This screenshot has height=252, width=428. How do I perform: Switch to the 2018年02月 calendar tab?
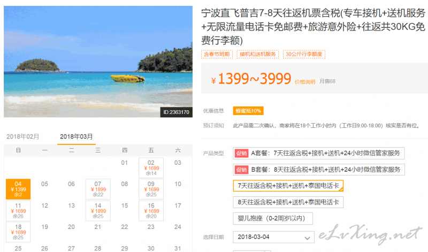tap(23, 136)
